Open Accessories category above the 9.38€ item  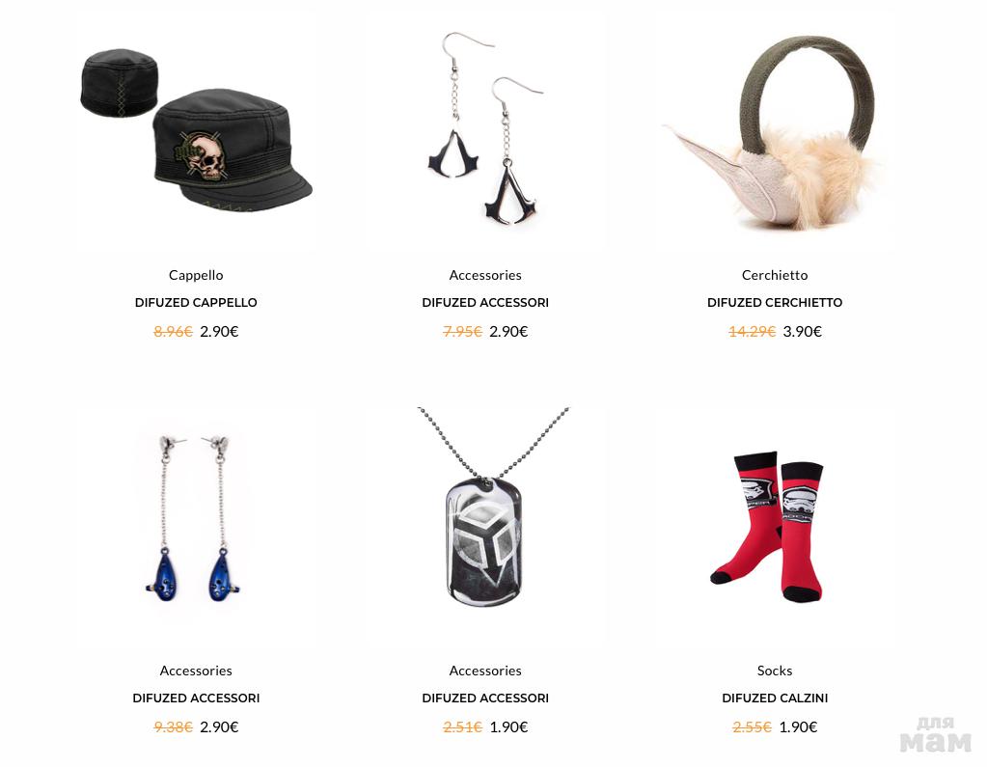point(196,671)
